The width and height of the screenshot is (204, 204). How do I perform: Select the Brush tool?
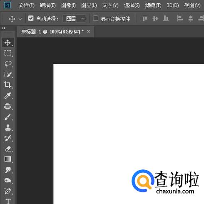(8, 117)
